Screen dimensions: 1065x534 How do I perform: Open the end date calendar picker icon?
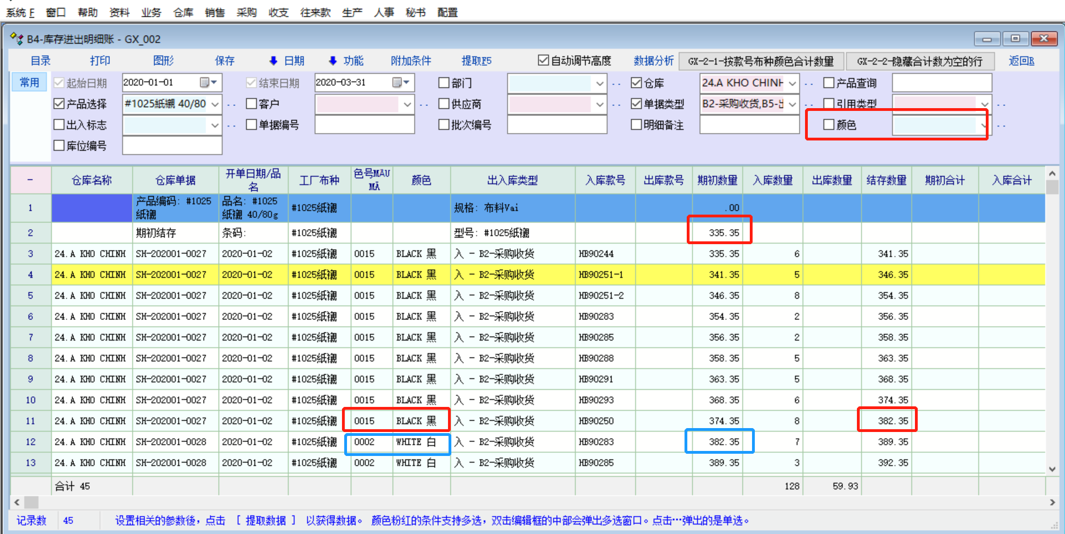pyautogui.click(x=398, y=82)
